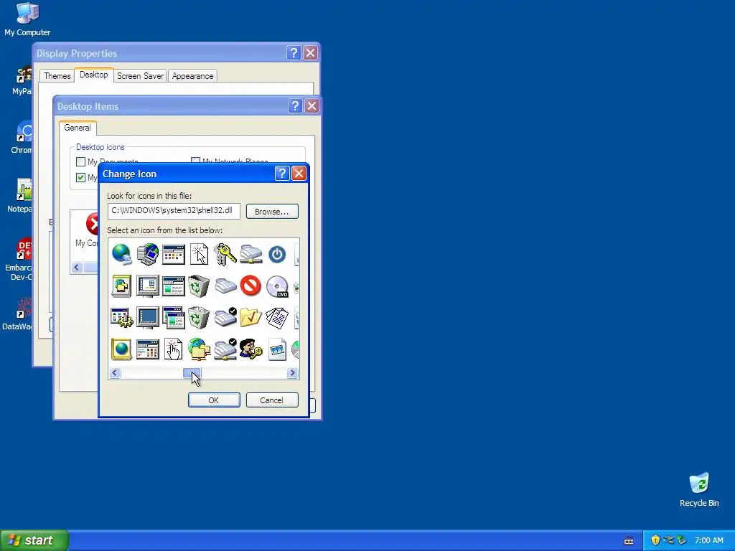Pick the empty recycle bin icon

click(x=199, y=286)
